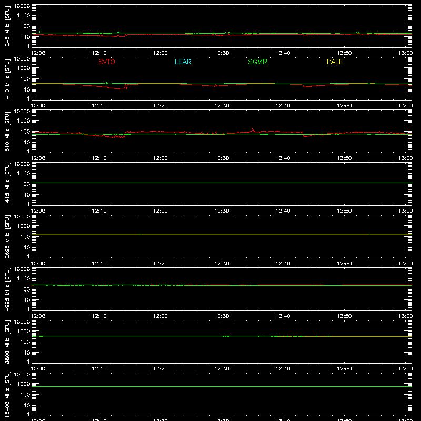
Task: Click the "245 MHz [SFU]" axis title
Action: [7, 26]
